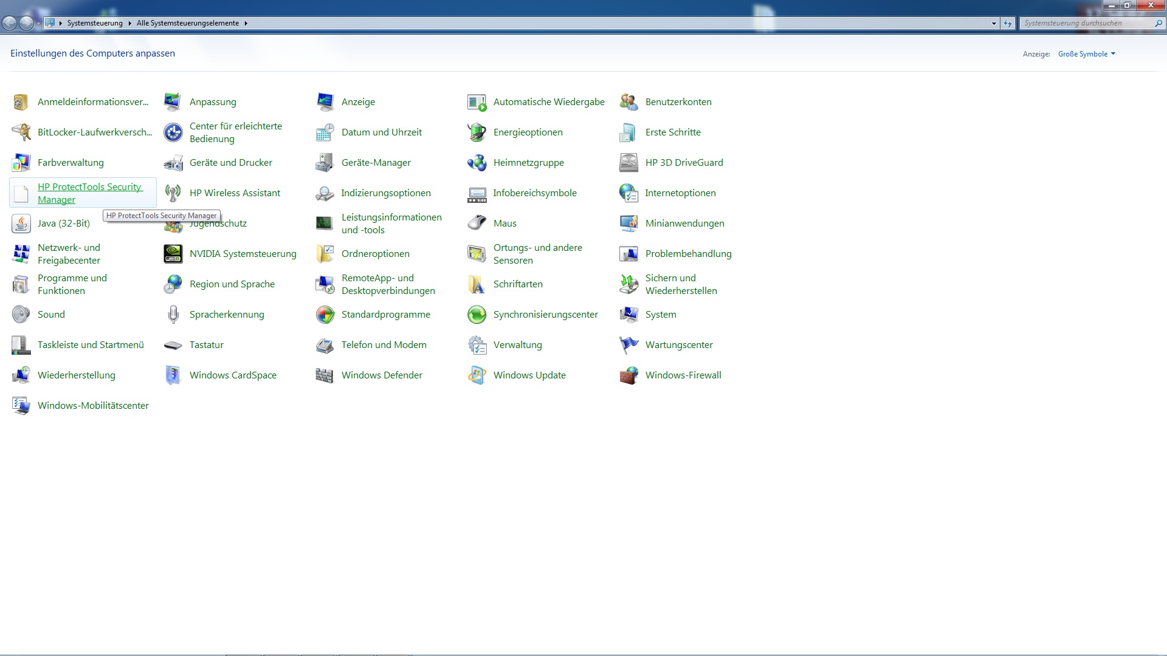The width and height of the screenshot is (1167, 656).
Task: Open the Wartungscenter flag icon
Action: pos(628,345)
